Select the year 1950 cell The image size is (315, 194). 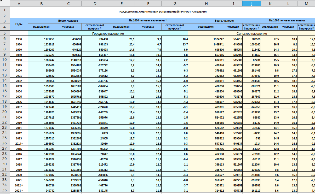[x=19, y=39]
